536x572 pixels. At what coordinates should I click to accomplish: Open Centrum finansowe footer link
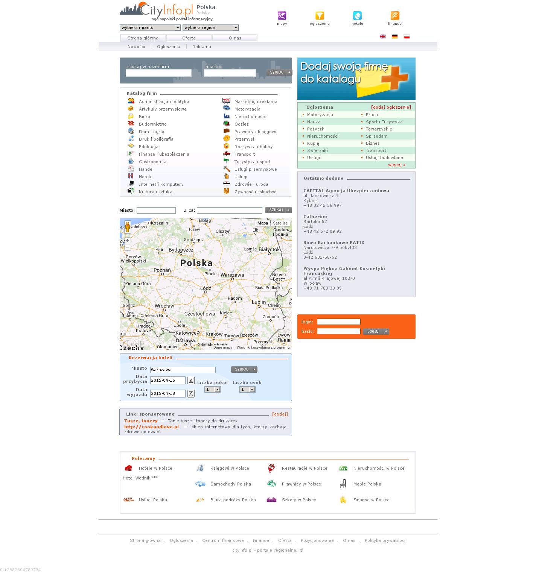tap(223, 540)
